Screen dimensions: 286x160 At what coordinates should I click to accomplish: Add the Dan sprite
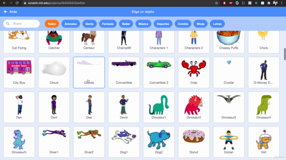pyautogui.click(x=19, y=108)
